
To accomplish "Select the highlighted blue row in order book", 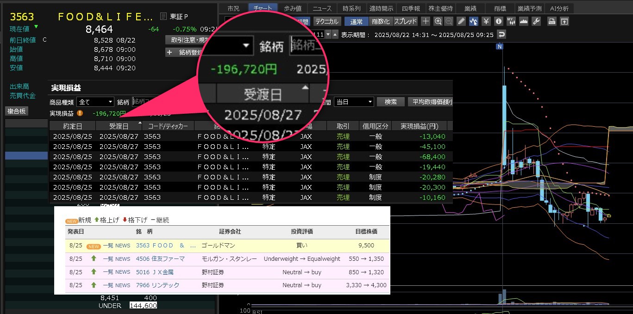I will pos(27,156).
